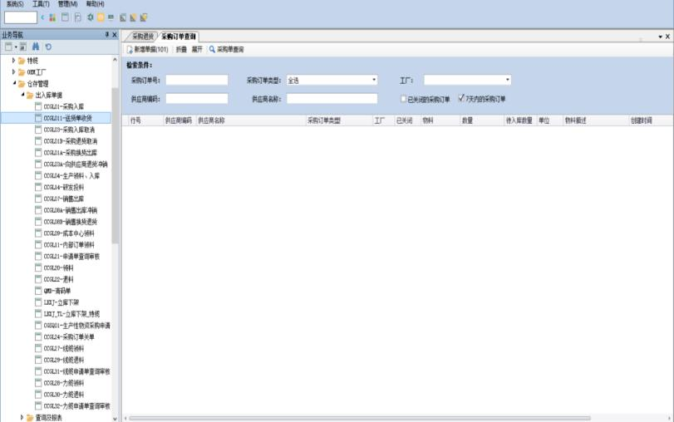Click the 展开 expand button
The height and width of the screenshot is (422, 674).
pyautogui.click(x=197, y=49)
